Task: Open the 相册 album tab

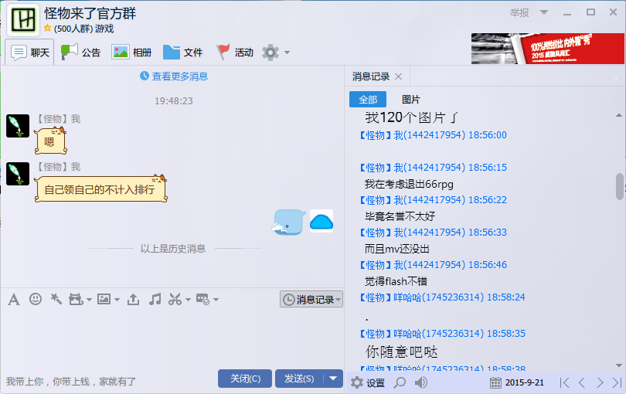Action: coord(131,53)
